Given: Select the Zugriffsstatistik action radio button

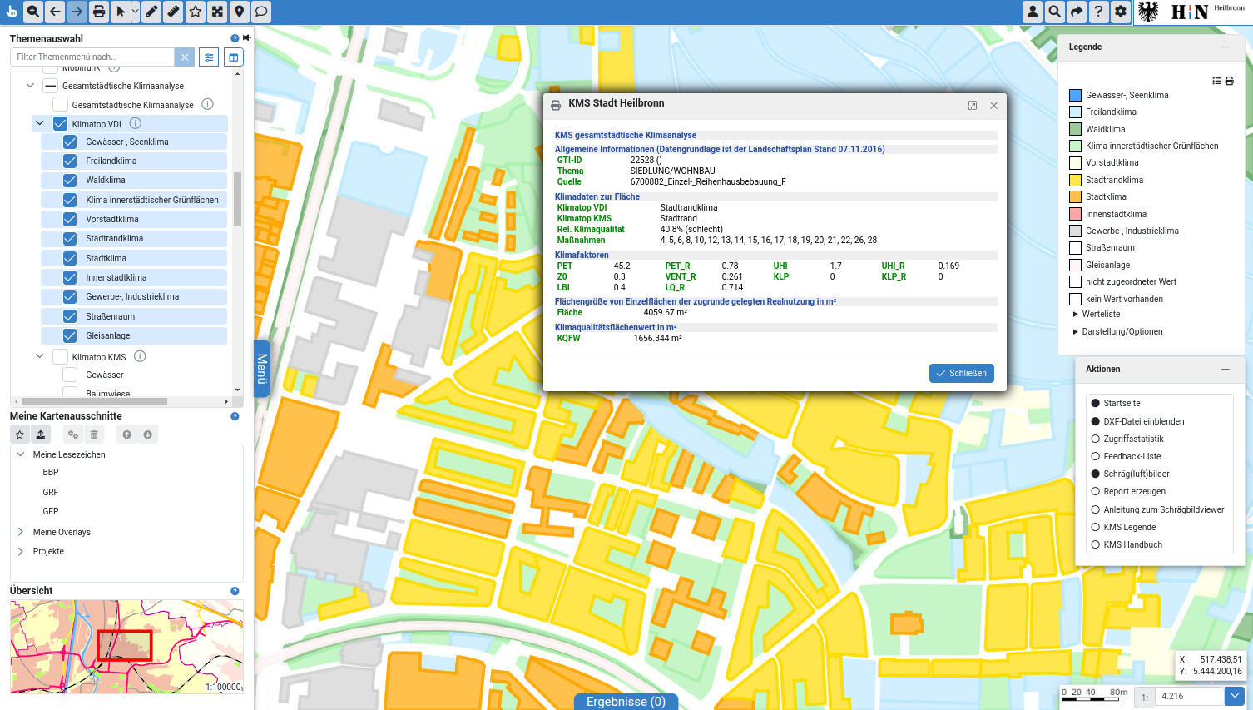Looking at the screenshot, I should point(1095,439).
